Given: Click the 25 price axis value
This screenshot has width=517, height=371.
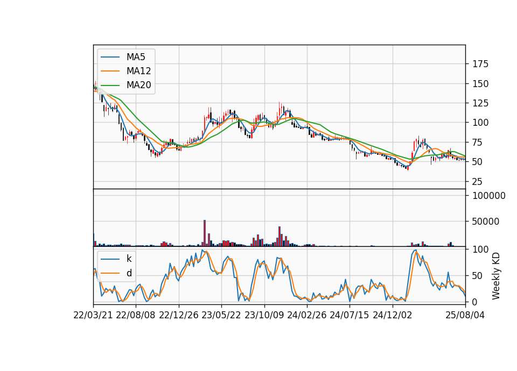Looking at the screenshot, I should click(478, 181).
